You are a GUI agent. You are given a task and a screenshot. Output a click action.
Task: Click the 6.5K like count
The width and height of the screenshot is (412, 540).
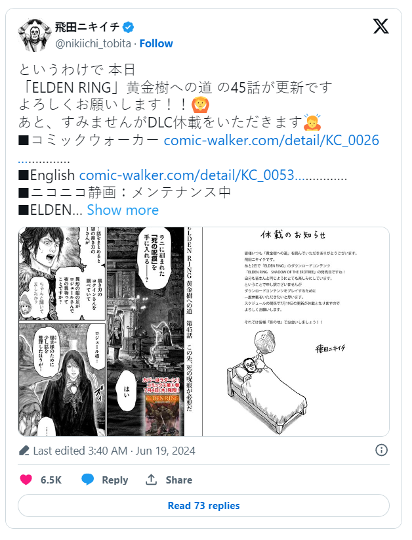(51, 480)
